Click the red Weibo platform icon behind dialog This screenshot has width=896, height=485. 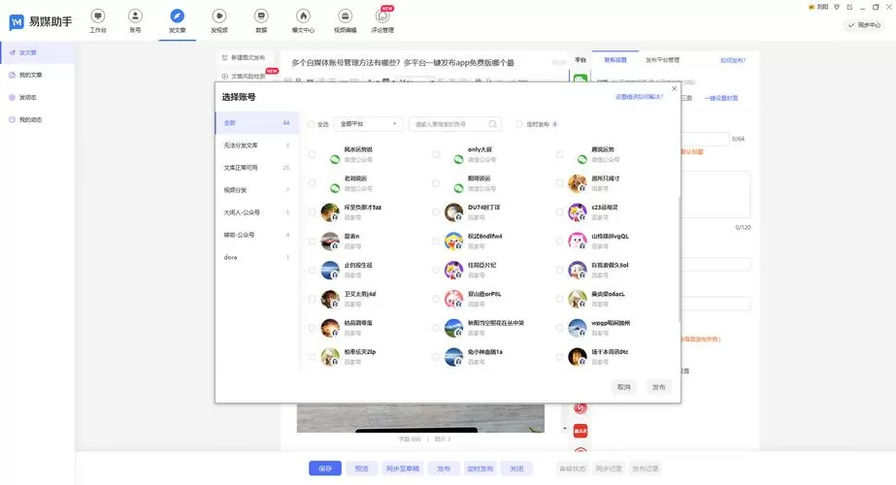point(580,407)
